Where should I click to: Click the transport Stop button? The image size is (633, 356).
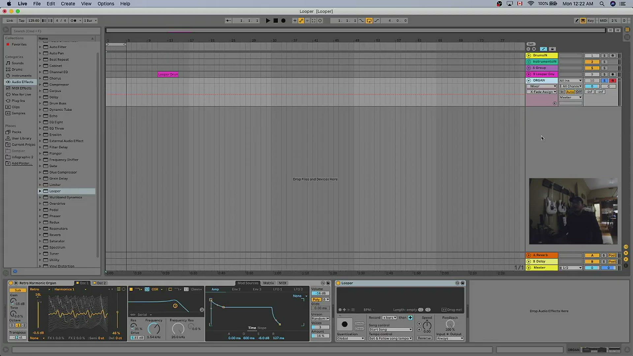point(276,20)
